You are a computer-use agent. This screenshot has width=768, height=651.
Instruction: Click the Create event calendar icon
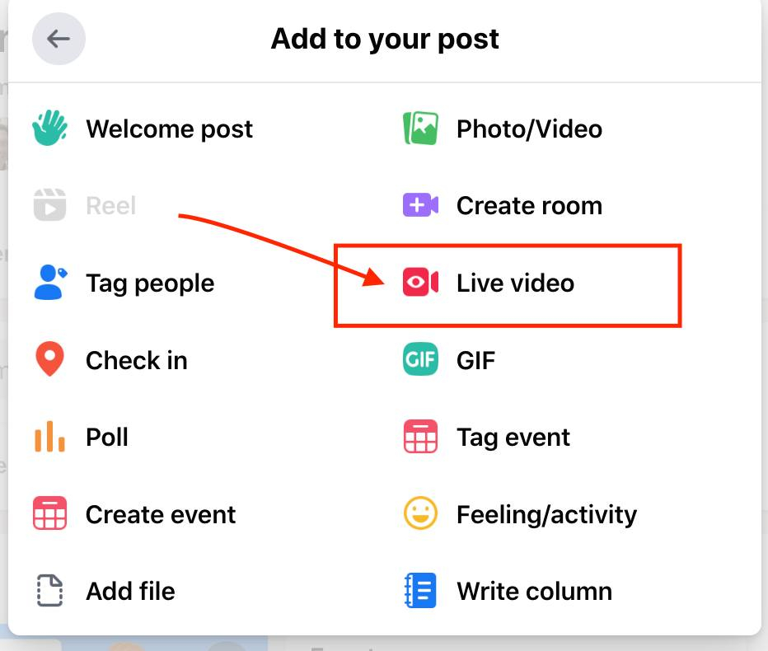coord(50,513)
